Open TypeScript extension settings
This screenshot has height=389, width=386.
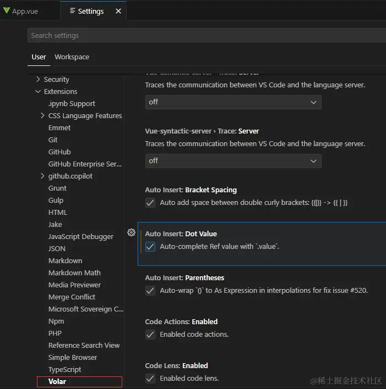click(x=65, y=369)
